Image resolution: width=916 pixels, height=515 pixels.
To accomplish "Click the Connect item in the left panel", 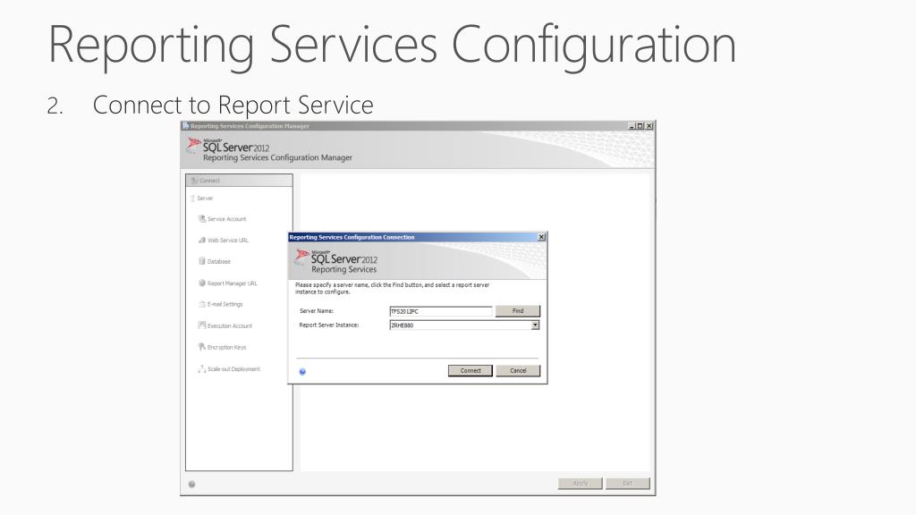I will (239, 181).
